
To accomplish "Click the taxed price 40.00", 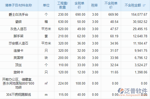I will (x=81, y=95).
